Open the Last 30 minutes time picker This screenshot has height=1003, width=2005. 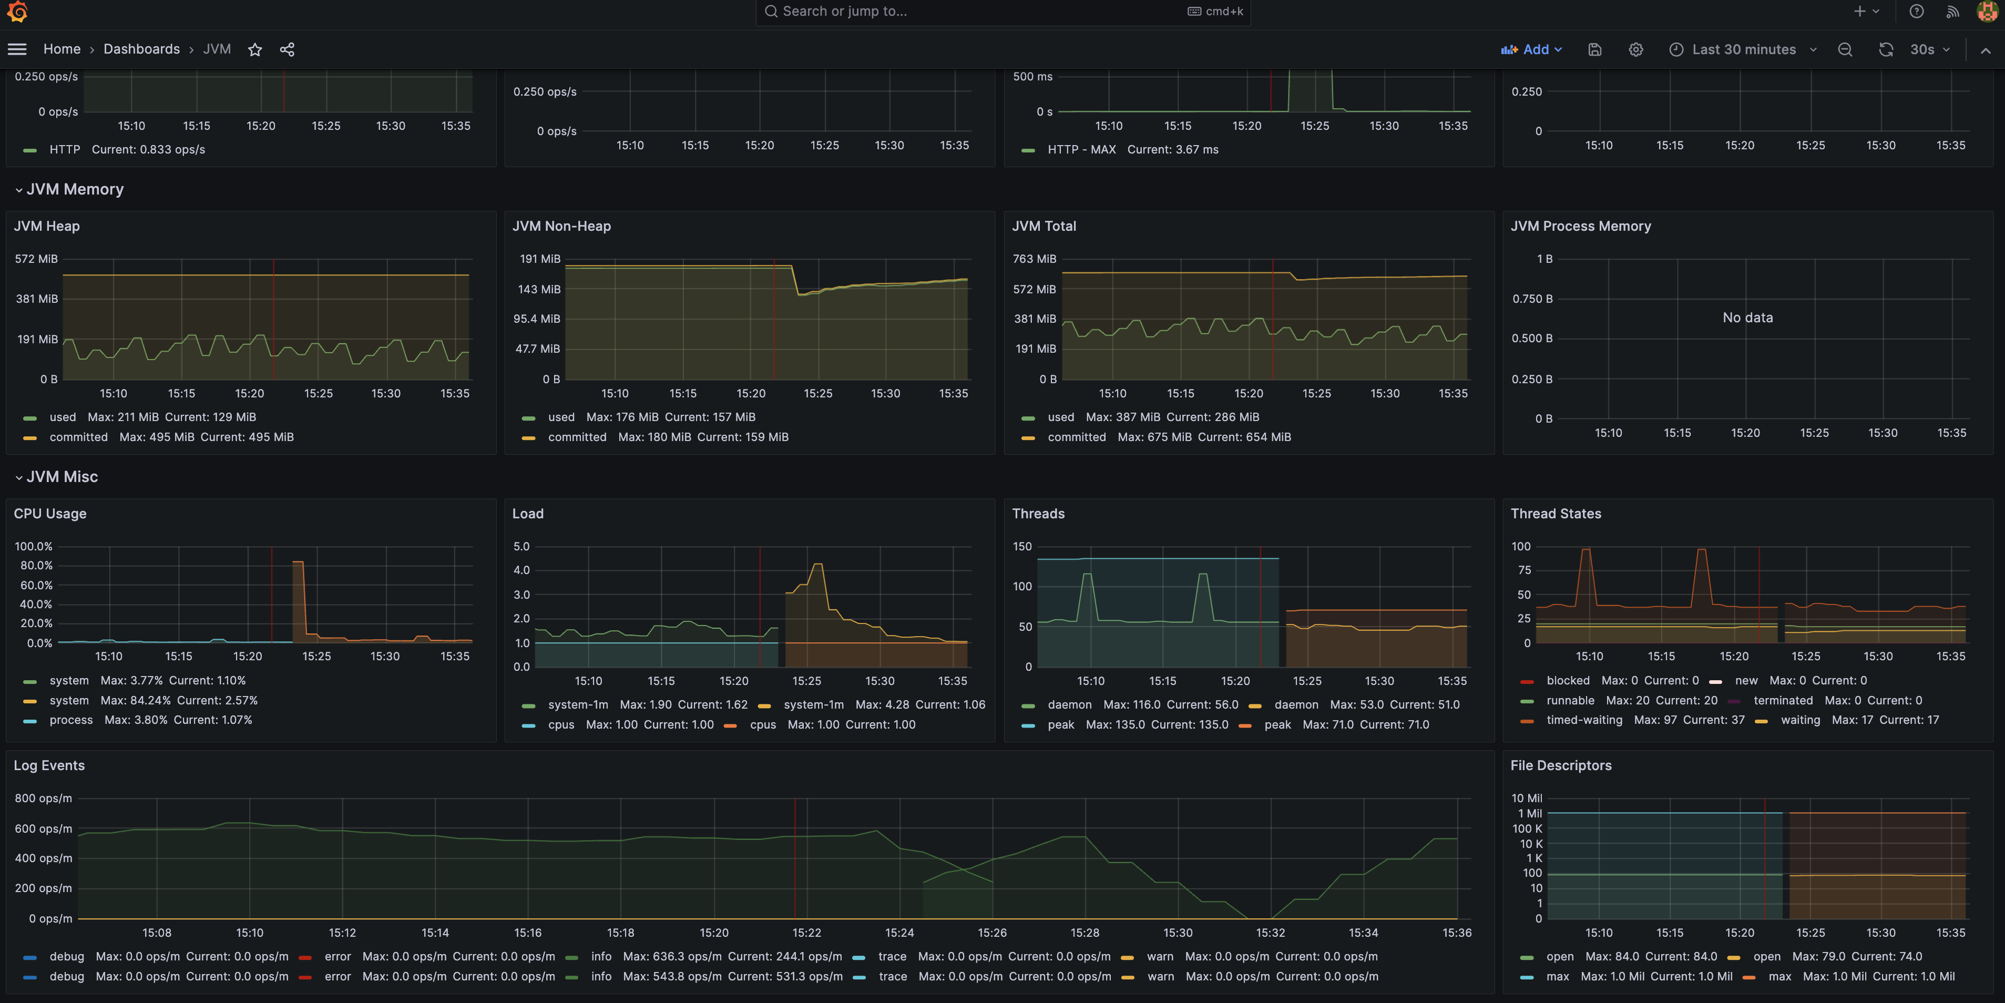point(1743,50)
